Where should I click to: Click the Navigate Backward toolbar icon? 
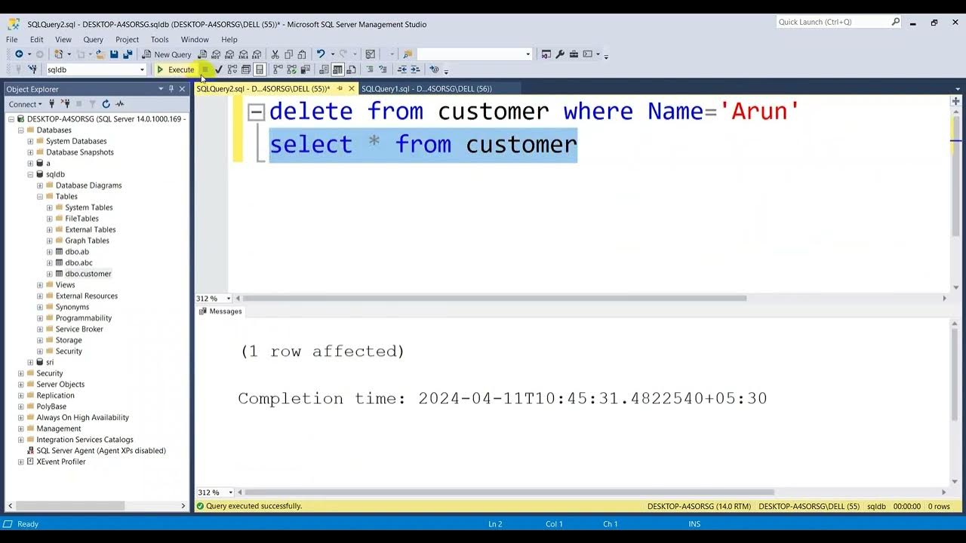19,54
